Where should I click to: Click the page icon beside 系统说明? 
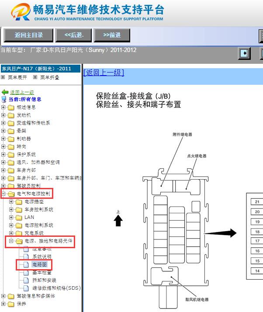[26, 257]
